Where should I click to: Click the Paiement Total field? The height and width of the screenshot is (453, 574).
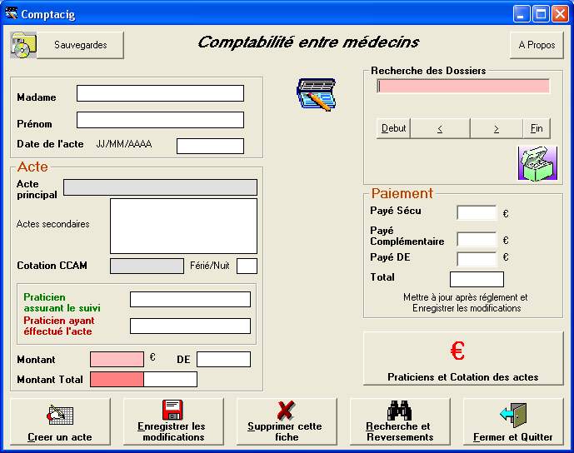(477, 279)
